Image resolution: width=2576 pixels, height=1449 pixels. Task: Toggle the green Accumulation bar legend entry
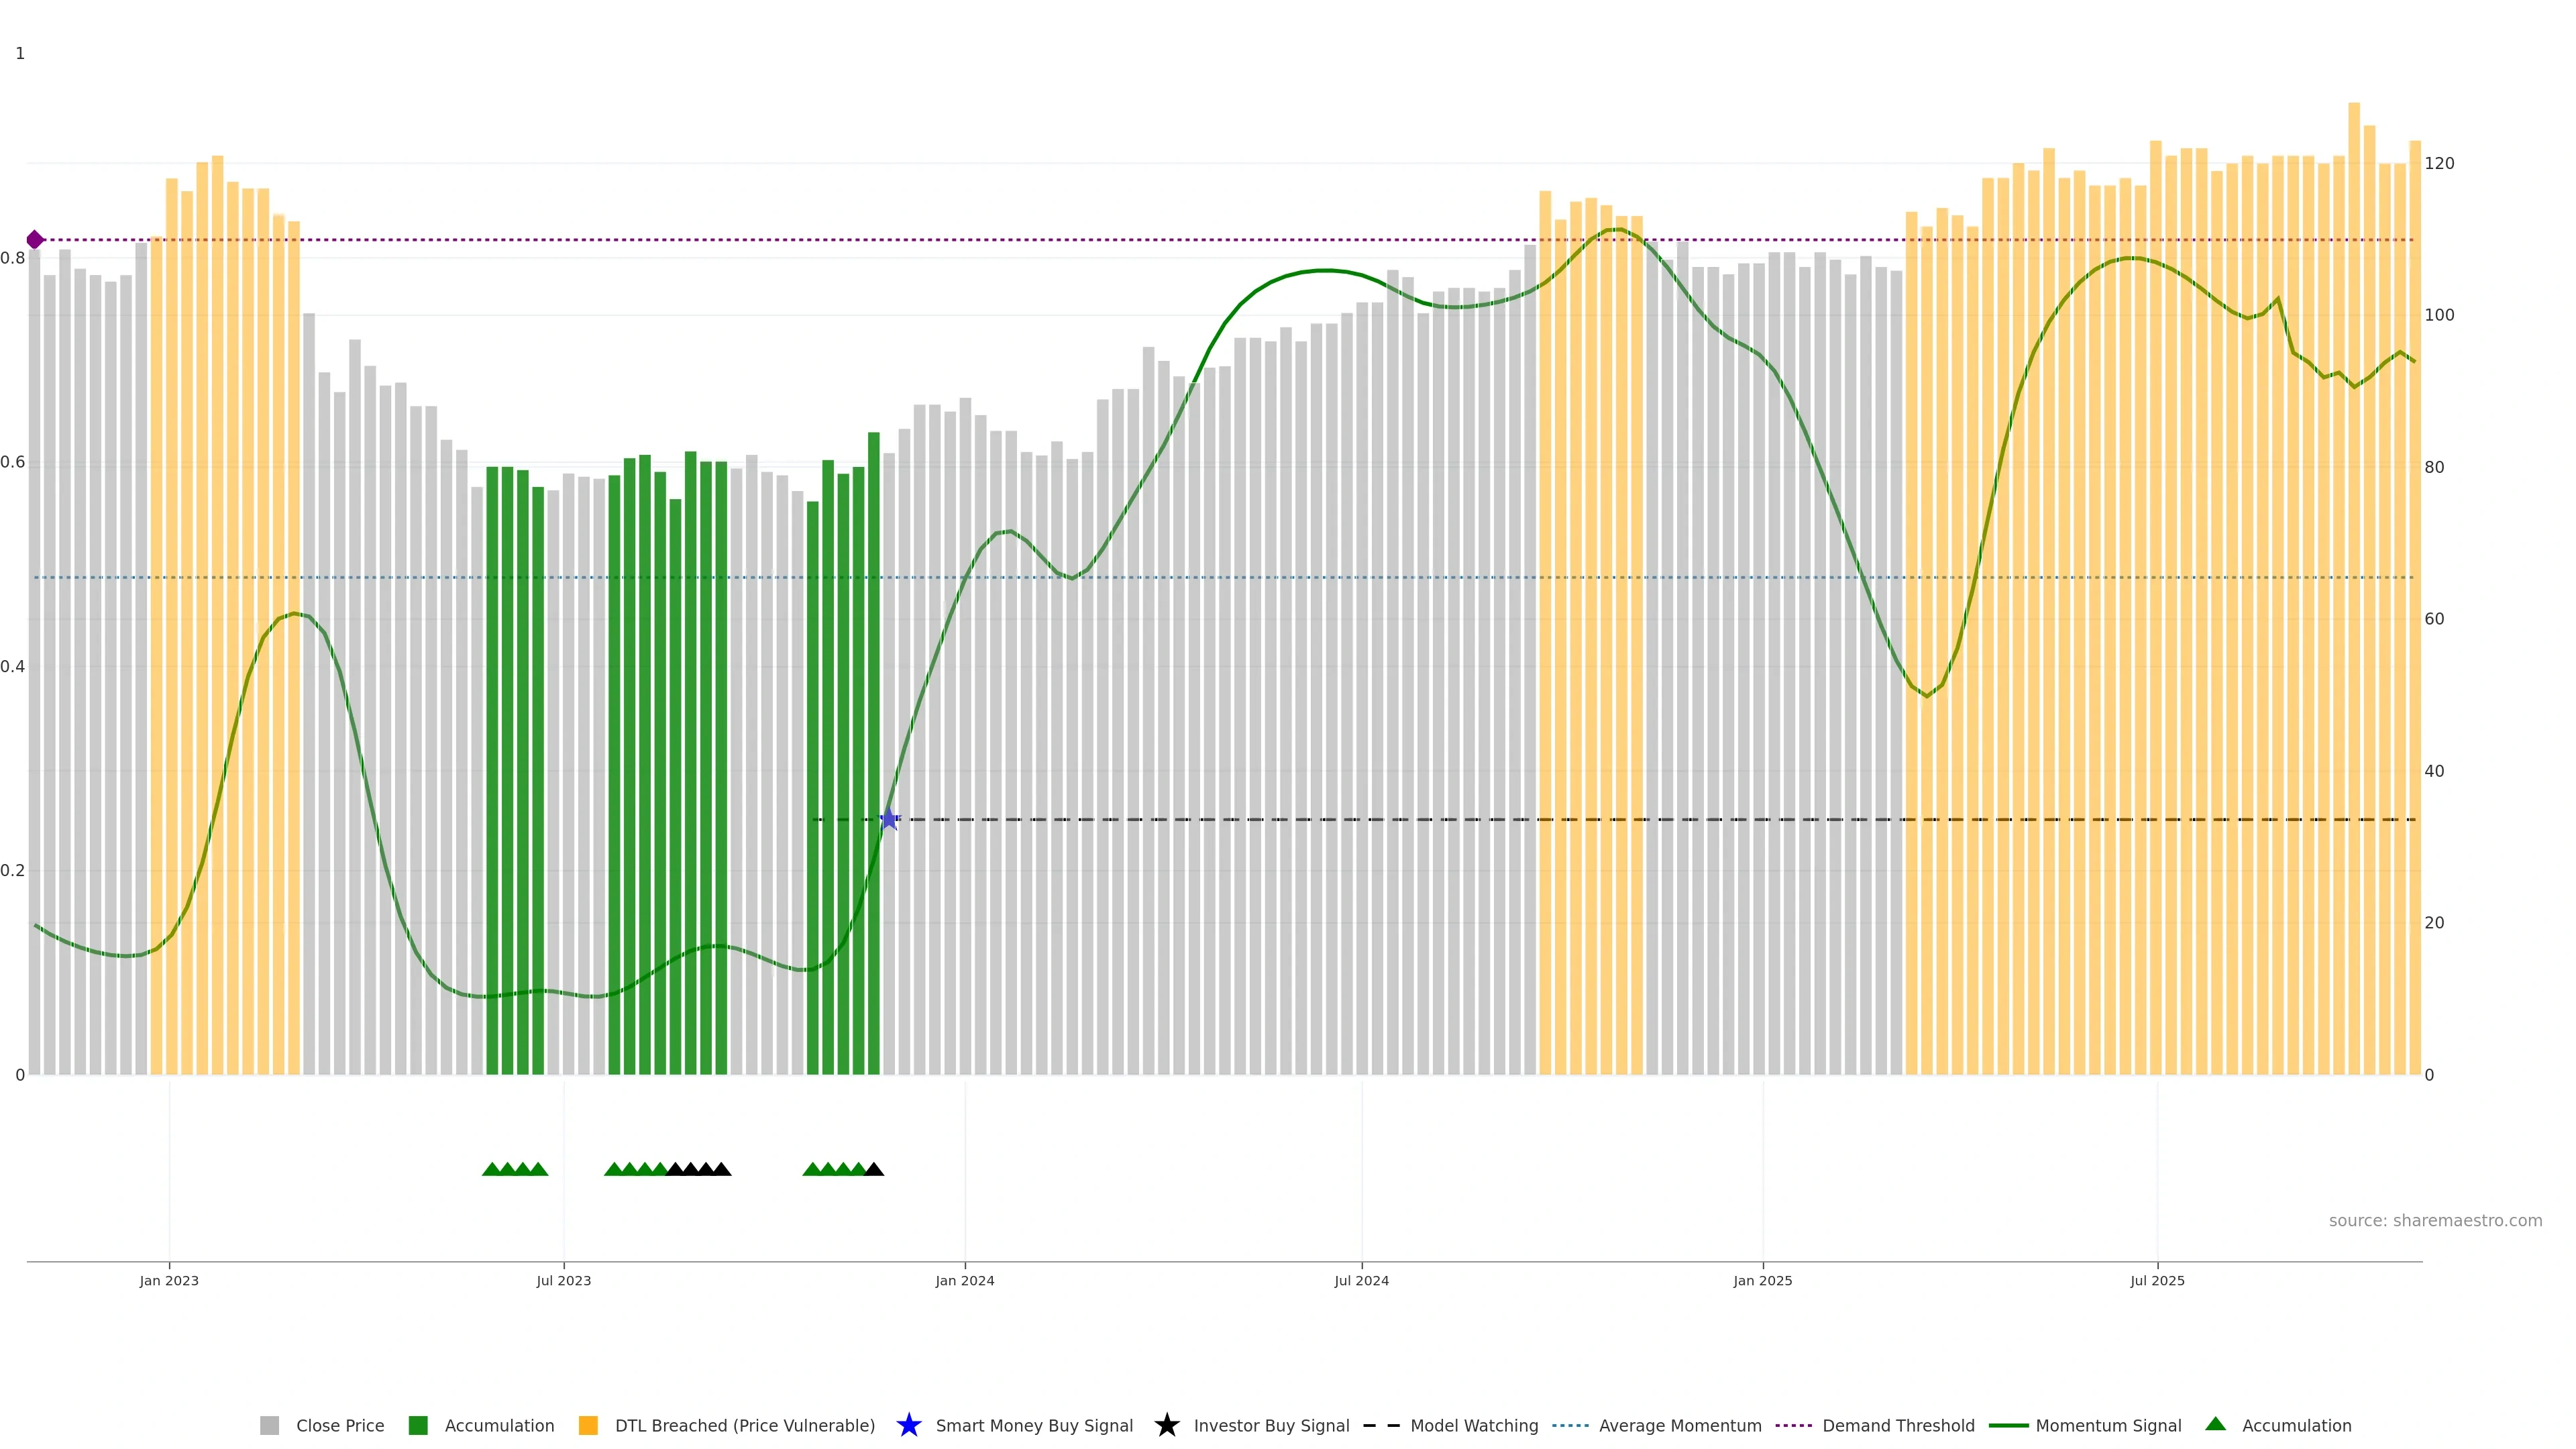(x=498, y=1425)
